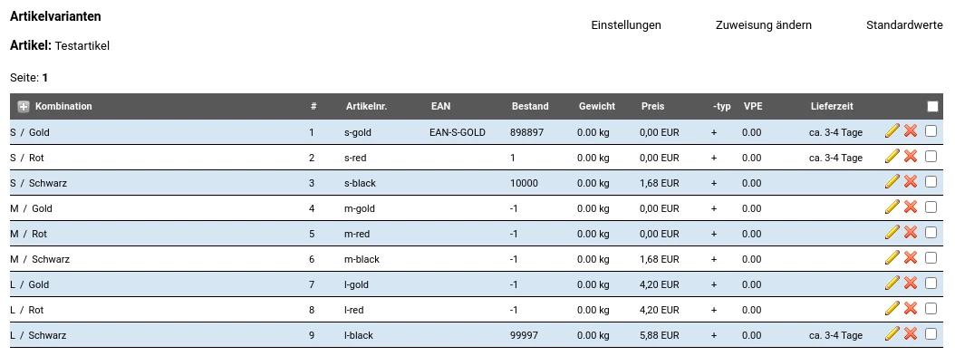The image size is (955, 356).
Task: Delete the M / Schwarz variant
Action: pos(911,258)
